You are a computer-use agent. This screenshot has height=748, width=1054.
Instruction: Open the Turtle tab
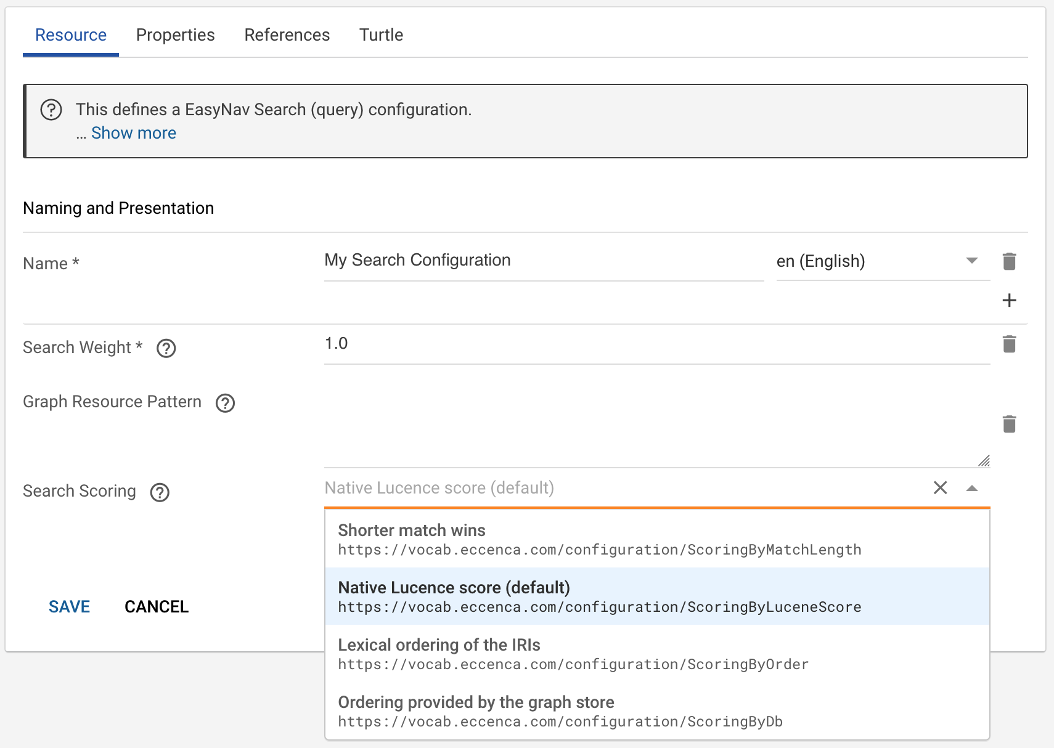coord(382,35)
